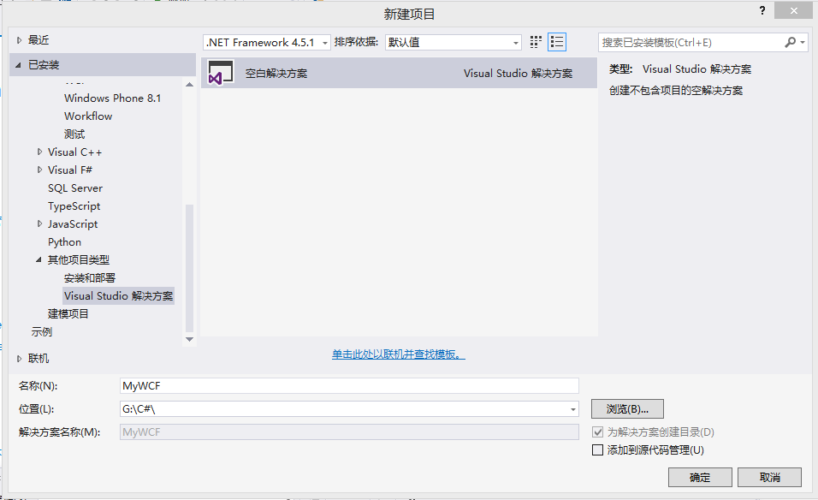818x500 pixels.
Task: Click tree scrollbar up arrow
Action: point(189,85)
